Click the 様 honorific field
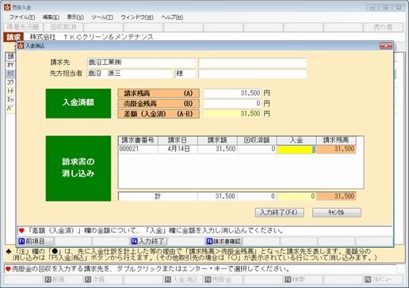Screen dimensions: 409x288 tap(185, 74)
